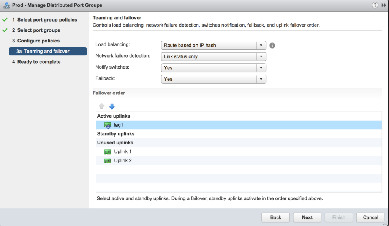Click the Next button

(307, 217)
